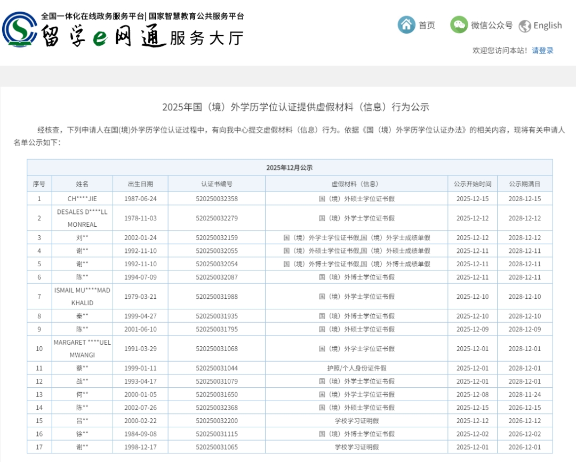Click the 2025年12月公示 table header

290,168
